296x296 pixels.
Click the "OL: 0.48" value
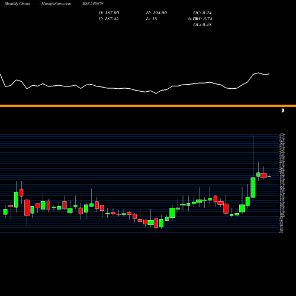click(202, 25)
